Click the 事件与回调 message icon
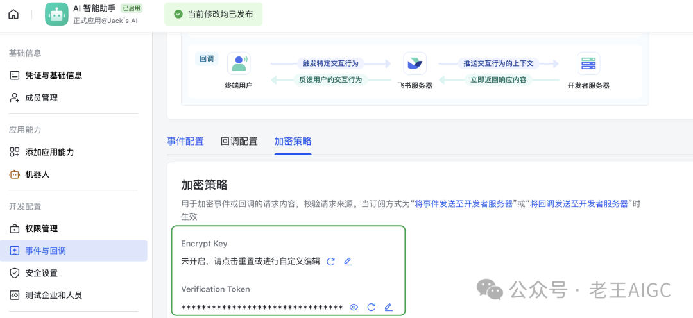The height and width of the screenshot is (318, 693). click(x=15, y=251)
